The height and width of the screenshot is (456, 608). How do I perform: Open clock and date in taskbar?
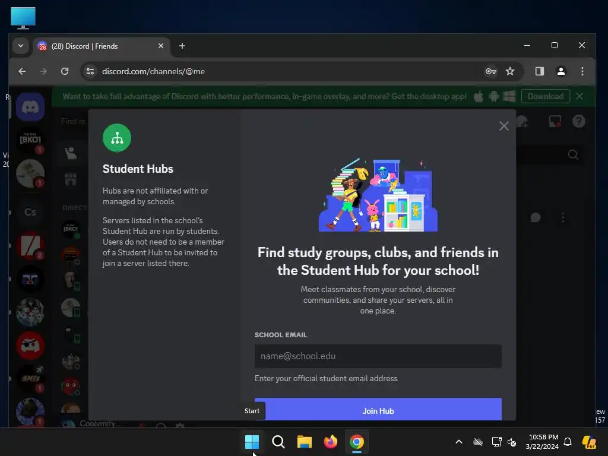pos(543,442)
